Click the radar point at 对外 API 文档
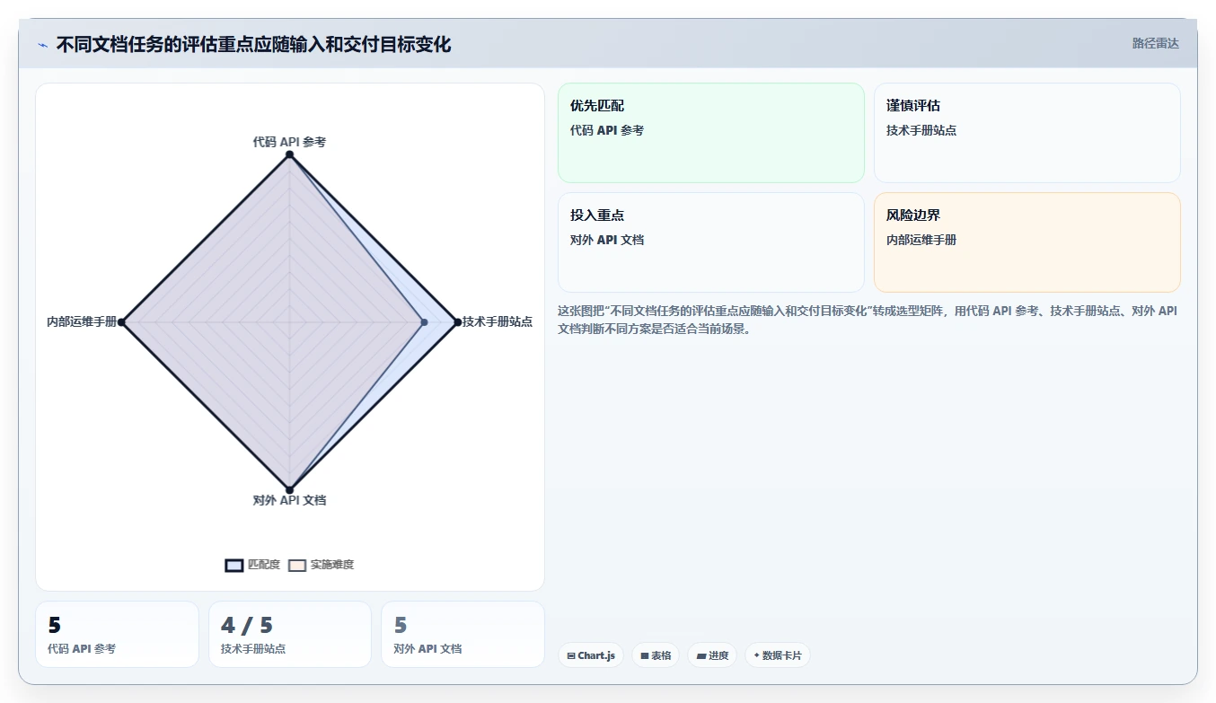Image resolution: width=1216 pixels, height=703 pixels. click(x=289, y=489)
